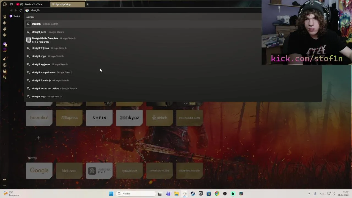This screenshot has width=352, height=198.
Task: Open the three-dots sidebar setup menu
Action: click(x=5, y=186)
